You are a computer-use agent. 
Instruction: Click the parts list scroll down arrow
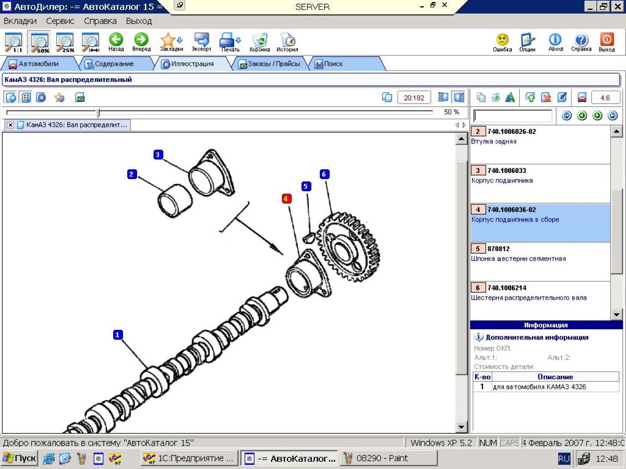[x=617, y=314]
